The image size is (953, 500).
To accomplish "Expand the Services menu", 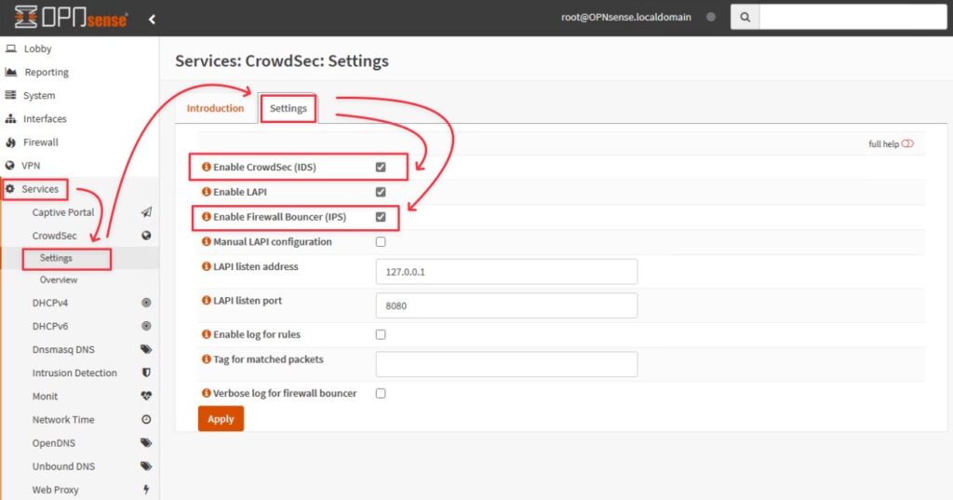I will tap(40, 189).
